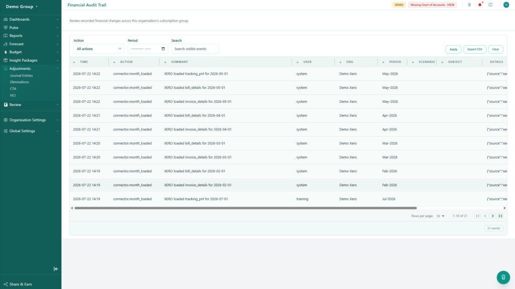515x289 pixels.
Task: Click the Share & Earn share icon
Action: (x=6, y=284)
